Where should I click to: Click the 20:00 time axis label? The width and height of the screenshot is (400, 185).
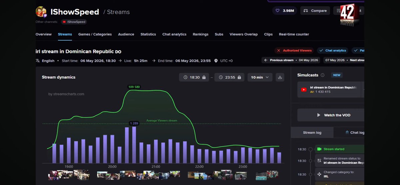pyautogui.click(x=112, y=166)
